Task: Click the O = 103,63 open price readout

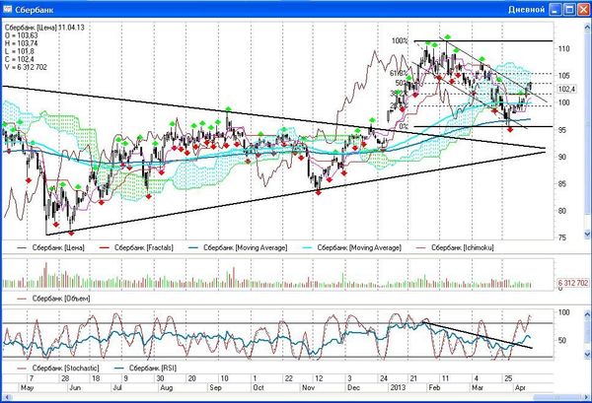Action: click(x=22, y=35)
